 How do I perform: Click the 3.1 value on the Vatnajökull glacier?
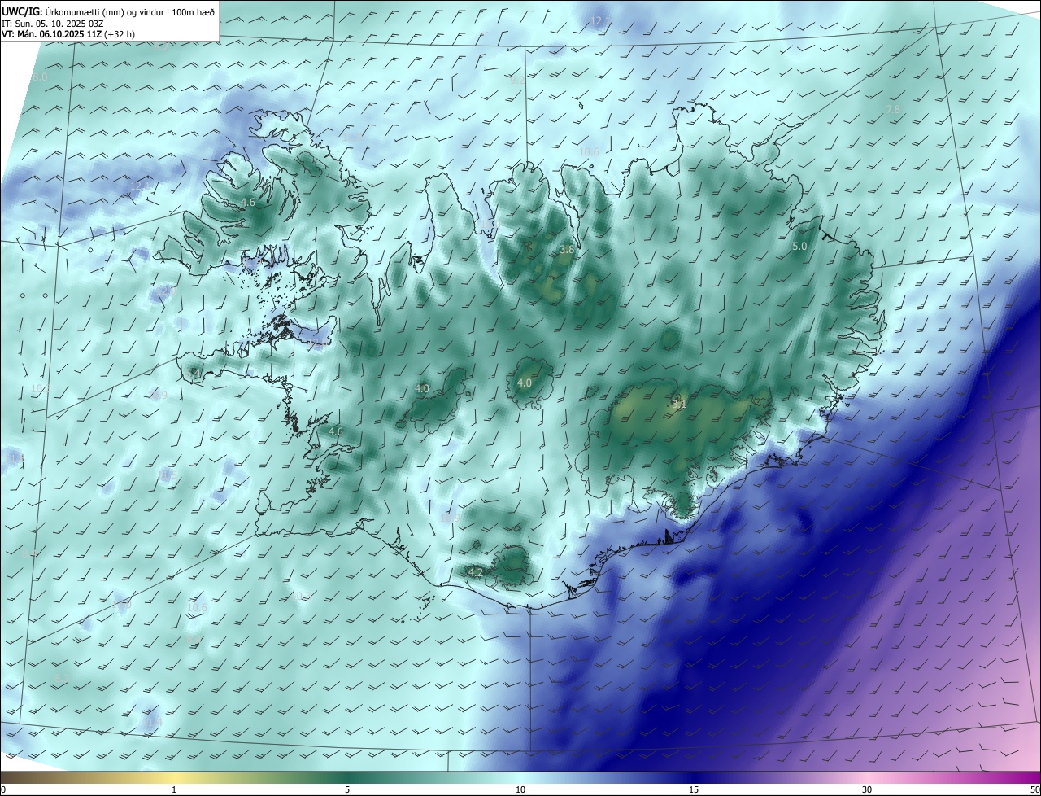click(679, 404)
